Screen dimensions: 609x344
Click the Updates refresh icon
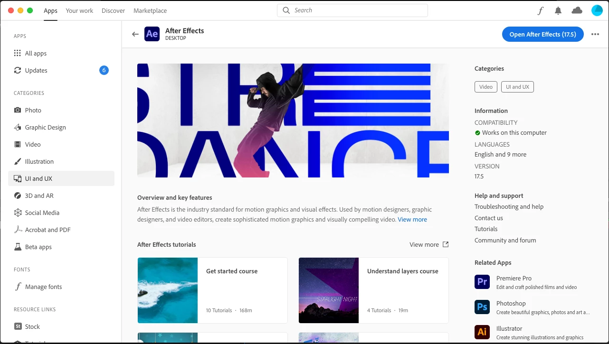click(18, 70)
